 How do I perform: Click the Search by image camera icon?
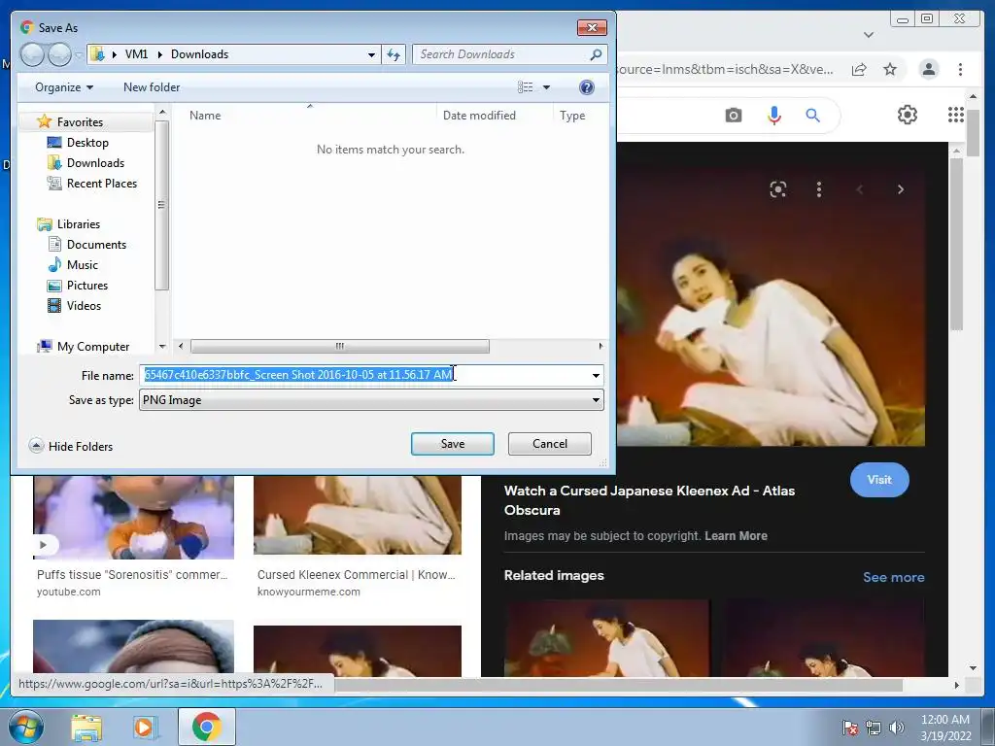734,116
